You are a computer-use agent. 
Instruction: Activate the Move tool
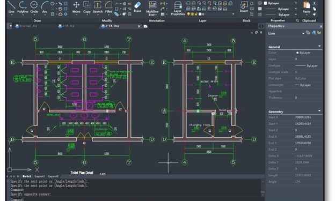(76, 7)
